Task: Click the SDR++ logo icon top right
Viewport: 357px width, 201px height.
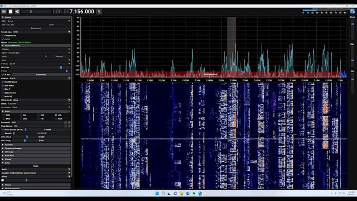Action: [x=353, y=11]
